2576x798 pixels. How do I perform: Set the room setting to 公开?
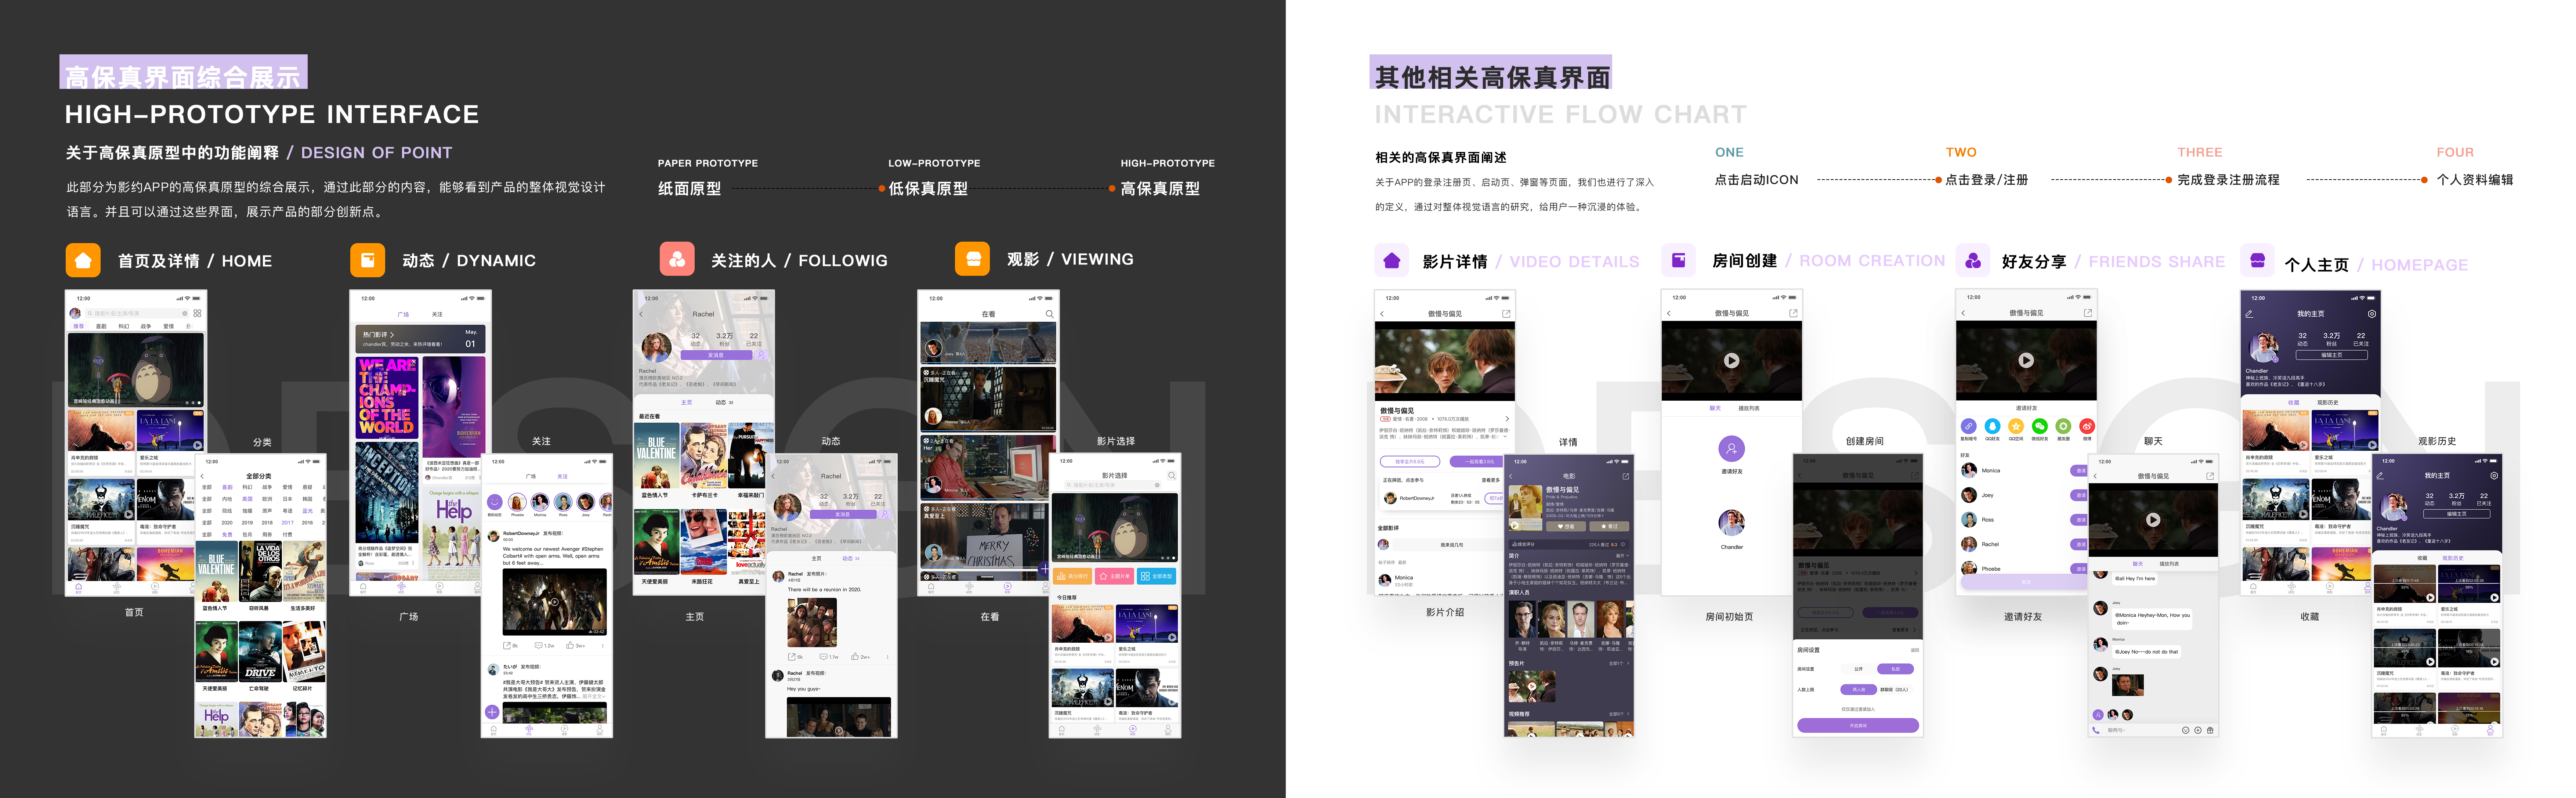point(1859,669)
